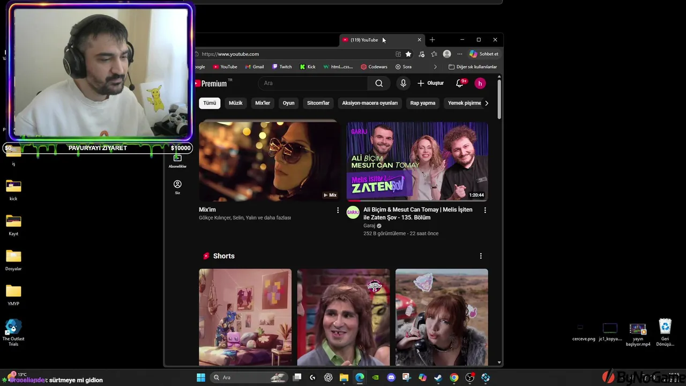Screen dimensions: 686x386
Task: Click the Oluştur create button
Action: click(x=430, y=83)
